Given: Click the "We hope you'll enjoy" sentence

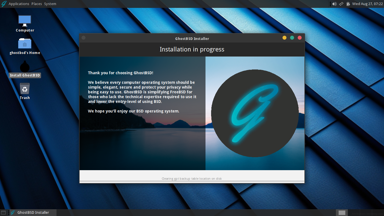Looking at the screenshot, I should click(x=134, y=111).
